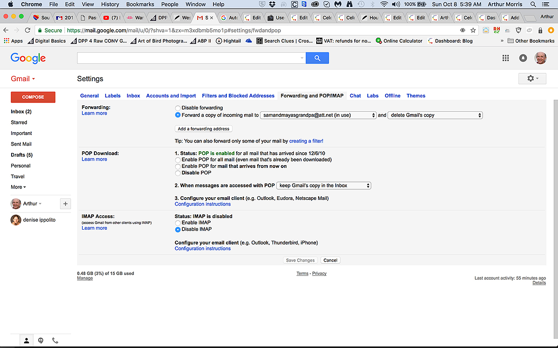Switch to the Labels settings tab

pos(113,96)
